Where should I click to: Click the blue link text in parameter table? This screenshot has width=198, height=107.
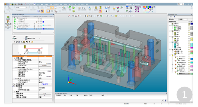point(45,84)
